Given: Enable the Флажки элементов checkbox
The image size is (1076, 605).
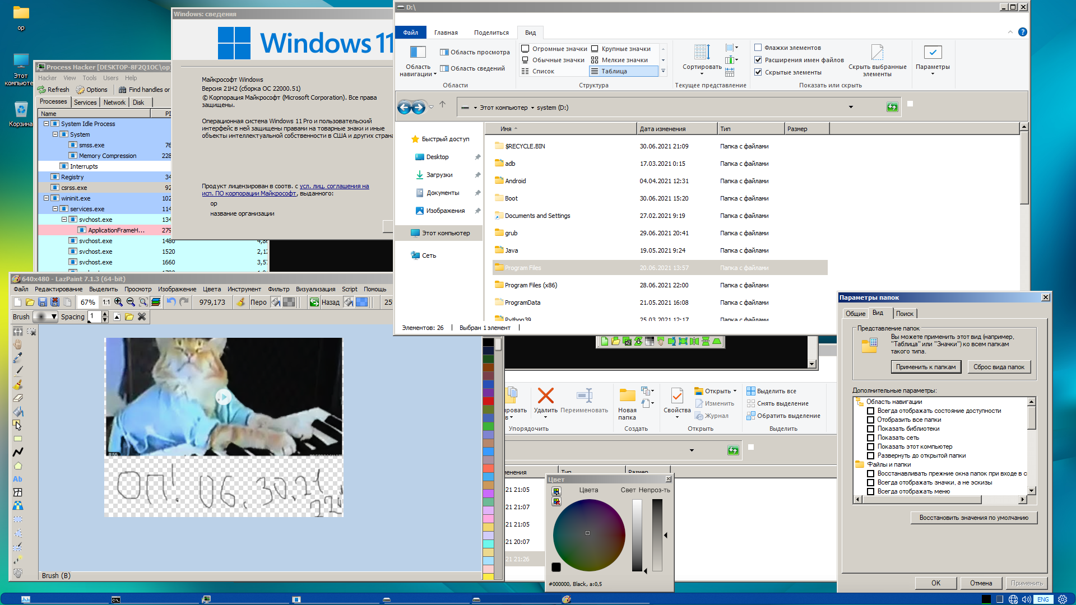Looking at the screenshot, I should (x=758, y=48).
